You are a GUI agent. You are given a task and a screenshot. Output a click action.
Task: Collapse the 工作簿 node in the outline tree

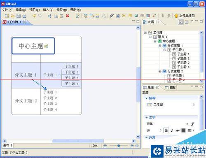tap(145, 33)
